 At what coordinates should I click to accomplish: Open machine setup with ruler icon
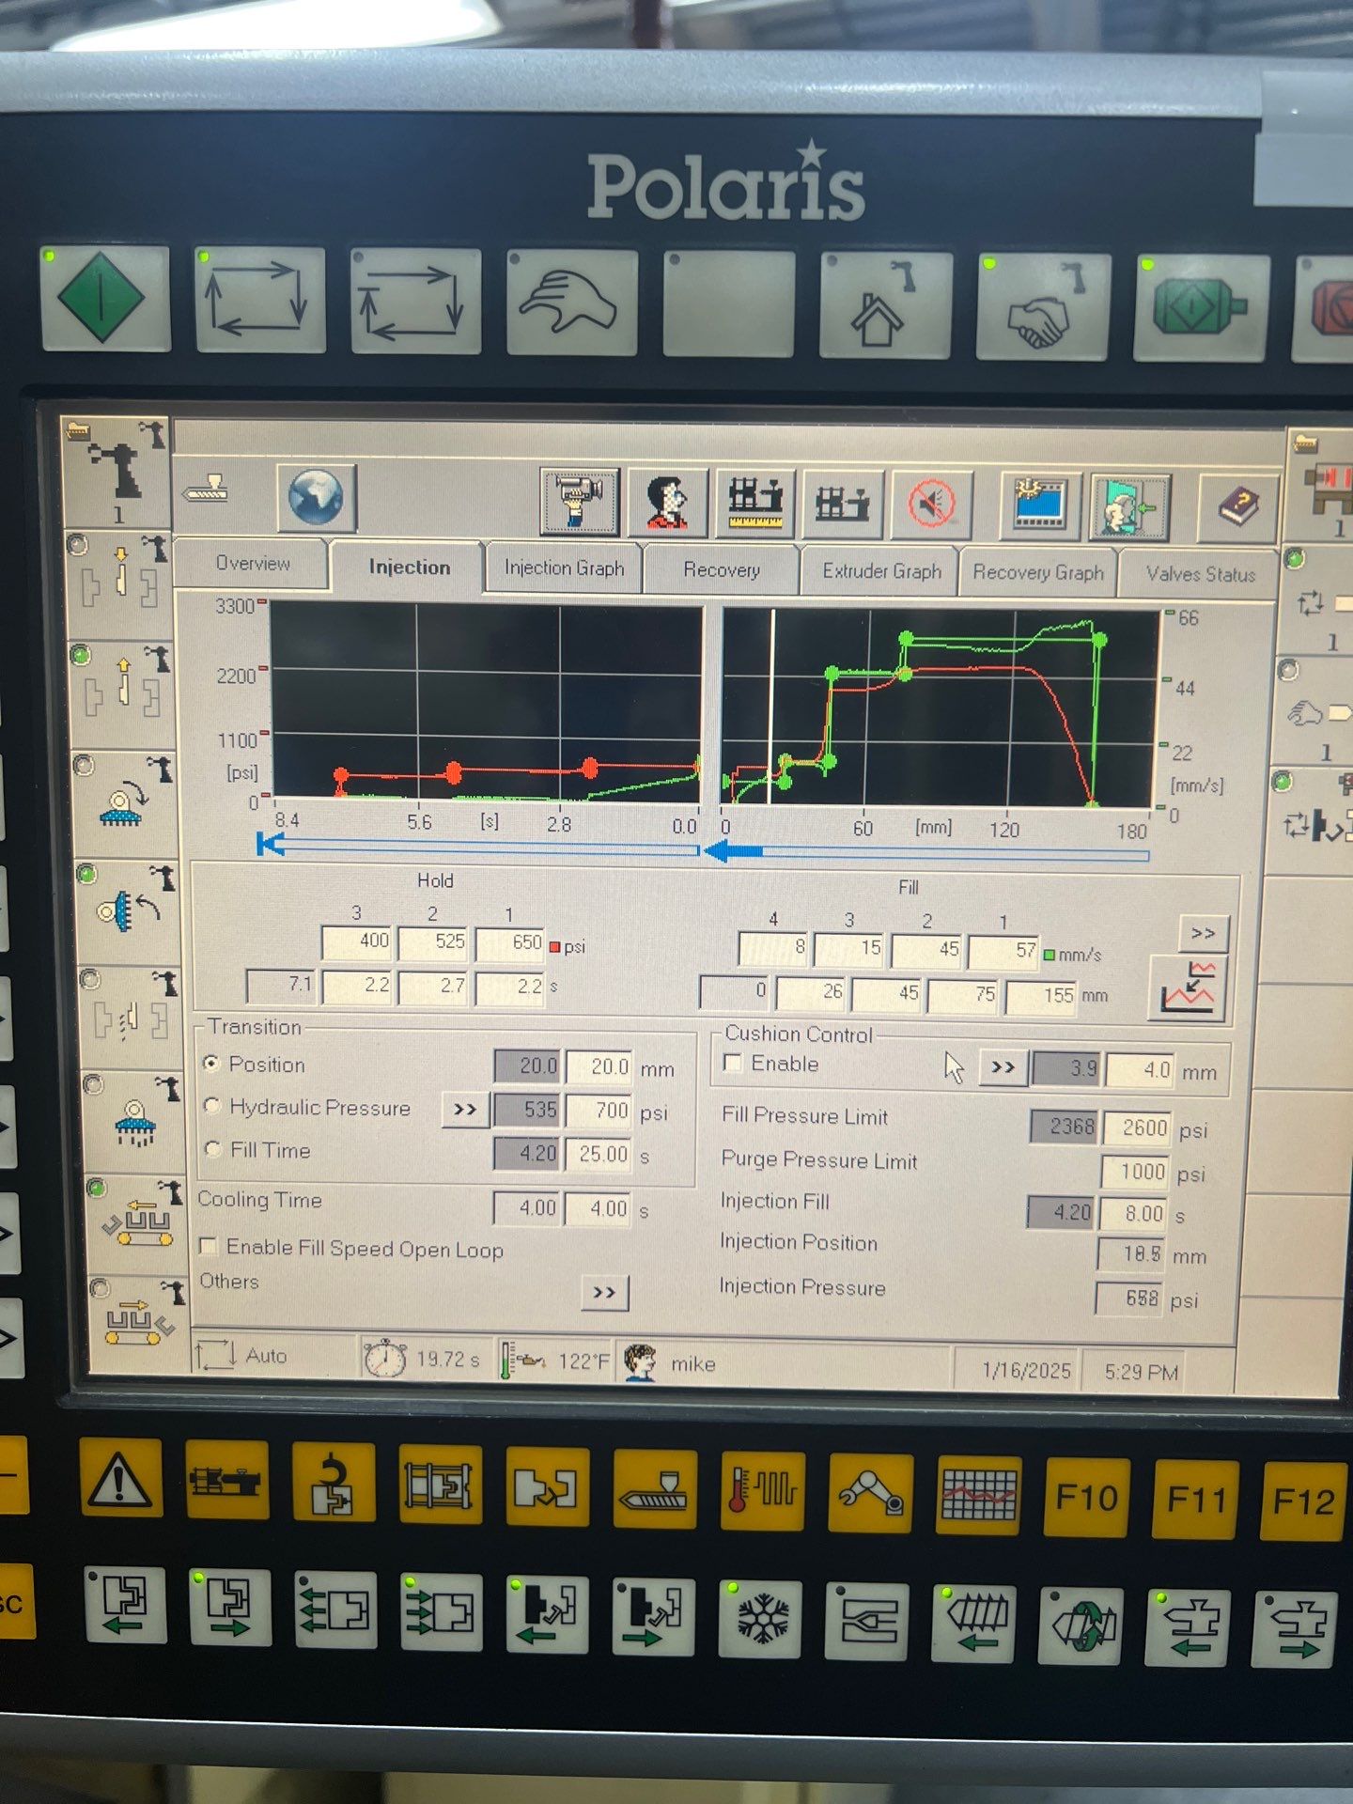pos(754,503)
